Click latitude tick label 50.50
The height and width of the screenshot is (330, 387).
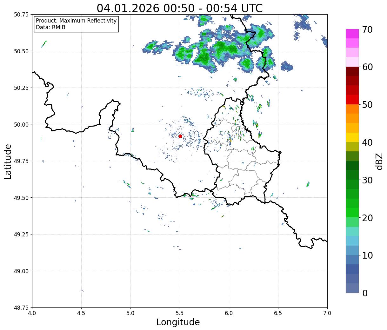point(21,51)
